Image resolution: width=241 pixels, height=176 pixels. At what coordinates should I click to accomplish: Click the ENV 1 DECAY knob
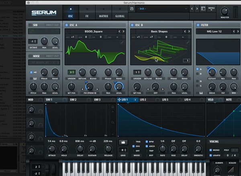(x=80, y=148)
